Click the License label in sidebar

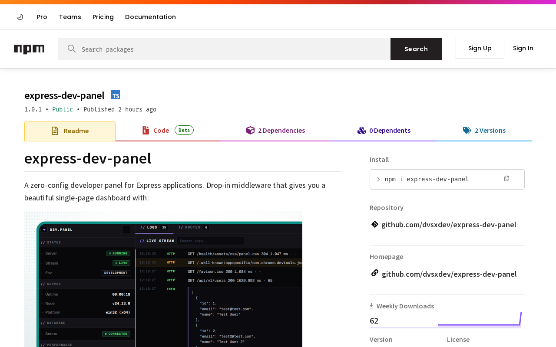pos(458,339)
